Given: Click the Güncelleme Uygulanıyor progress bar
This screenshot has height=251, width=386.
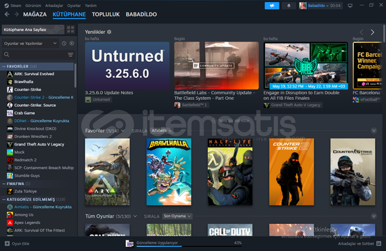Looking at the screenshot, I should pyautogui.click(x=188, y=246).
